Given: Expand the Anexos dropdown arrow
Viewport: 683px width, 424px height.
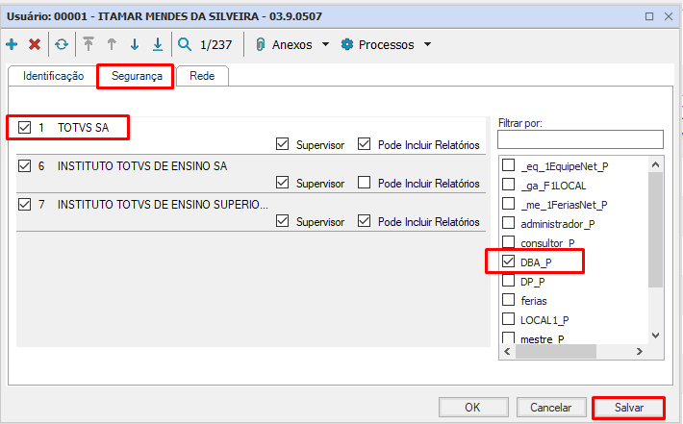Looking at the screenshot, I should (x=325, y=44).
